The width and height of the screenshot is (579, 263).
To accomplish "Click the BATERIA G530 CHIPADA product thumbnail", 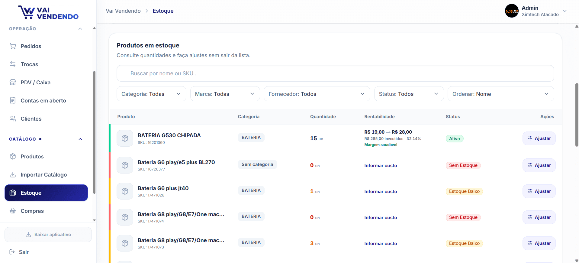I will click(125, 138).
